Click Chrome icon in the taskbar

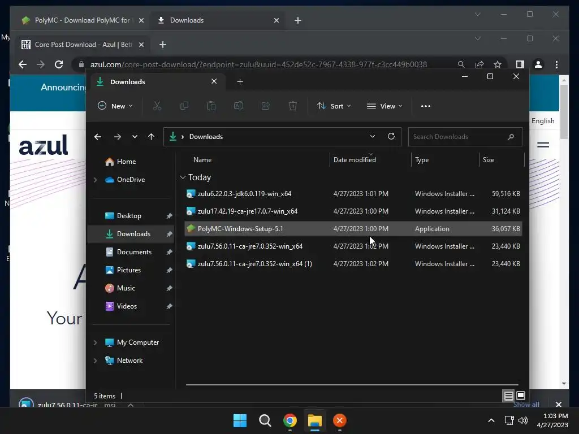point(290,420)
